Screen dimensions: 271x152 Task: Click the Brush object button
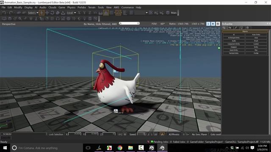point(256,41)
